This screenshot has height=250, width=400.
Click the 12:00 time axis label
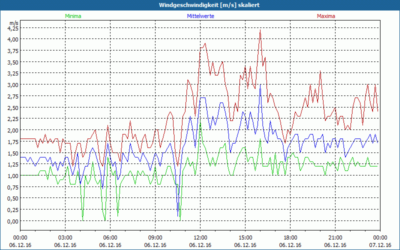click(x=200, y=238)
